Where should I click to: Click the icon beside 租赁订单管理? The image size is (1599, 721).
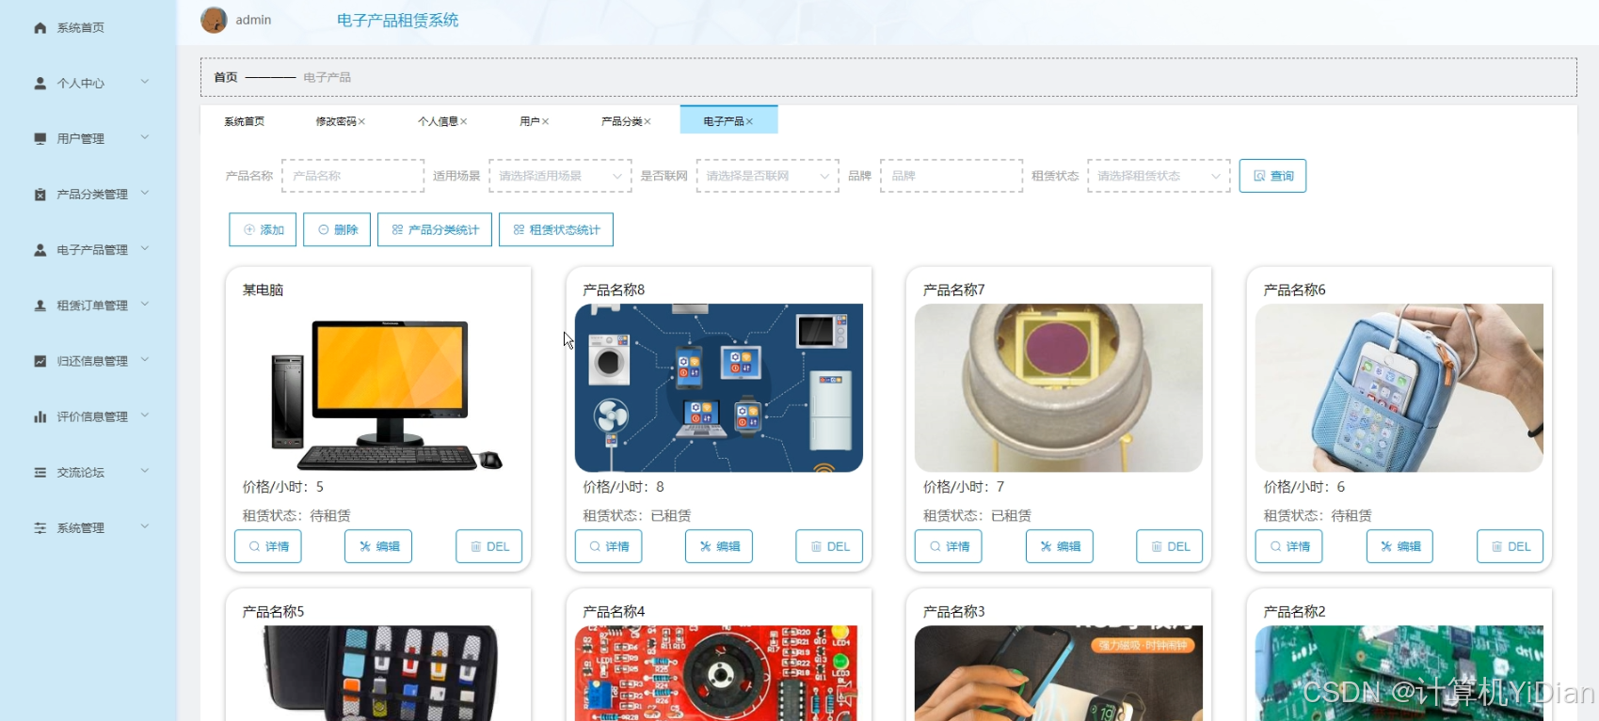point(40,306)
